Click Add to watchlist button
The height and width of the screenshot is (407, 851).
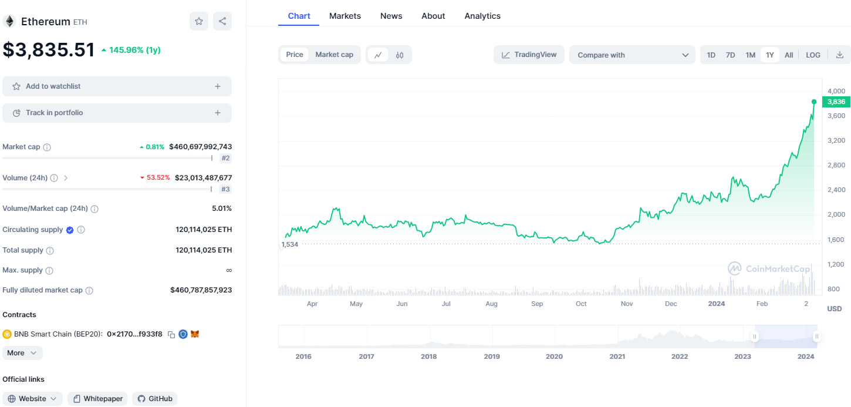117,86
